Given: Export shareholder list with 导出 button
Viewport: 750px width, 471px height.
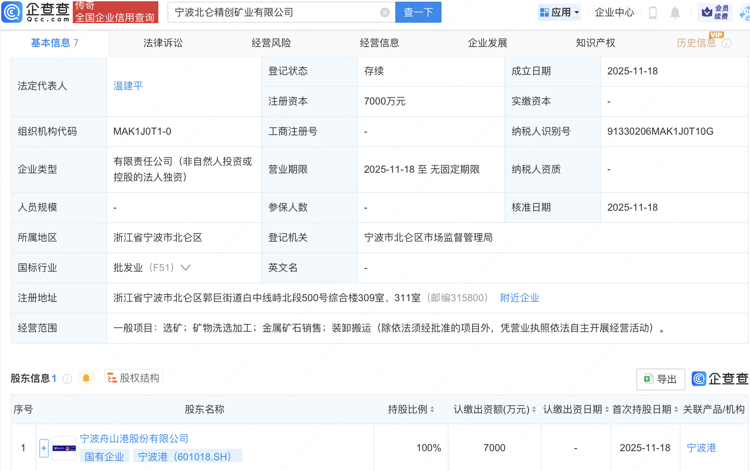Looking at the screenshot, I should point(660,379).
